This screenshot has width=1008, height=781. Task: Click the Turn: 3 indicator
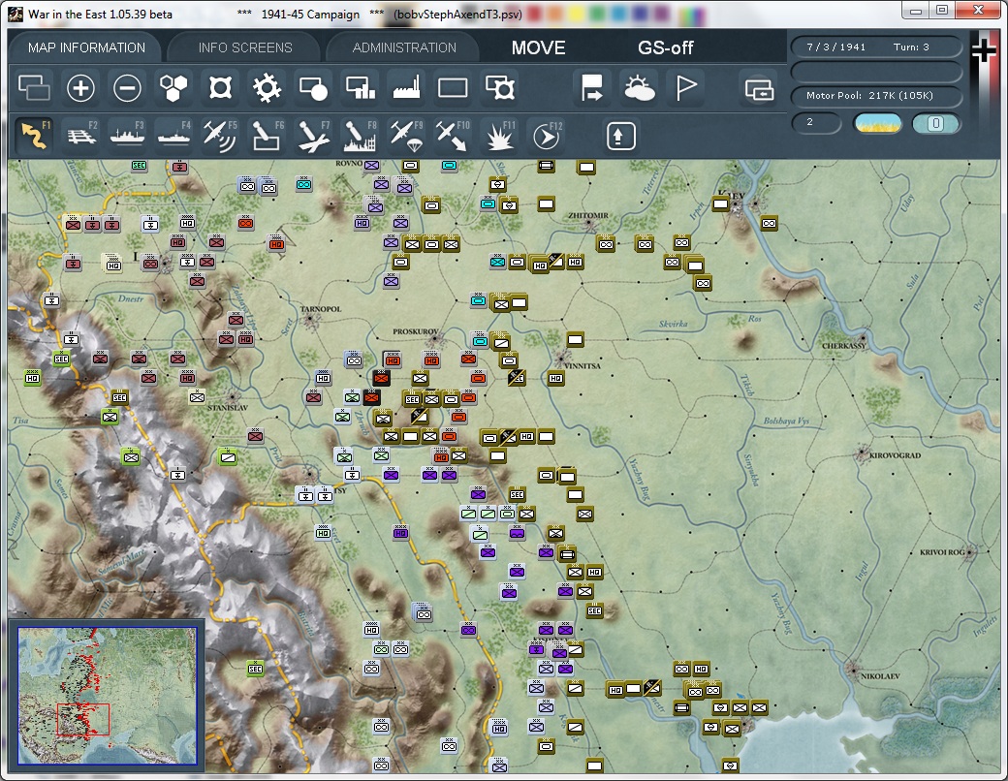(x=911, y=47)
